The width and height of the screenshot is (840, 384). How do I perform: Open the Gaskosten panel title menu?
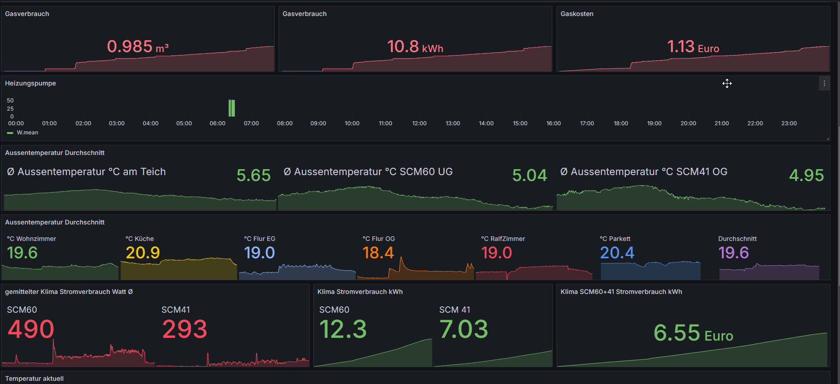577,14
